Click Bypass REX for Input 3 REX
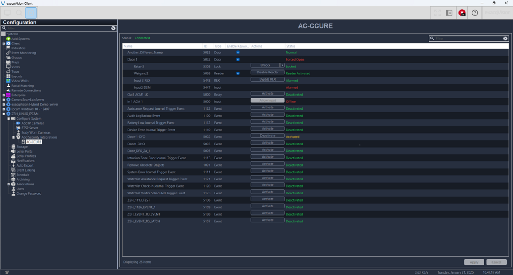The height and width of the screenshot is (275, 513). pyautogui.click(x=268, y=79)
